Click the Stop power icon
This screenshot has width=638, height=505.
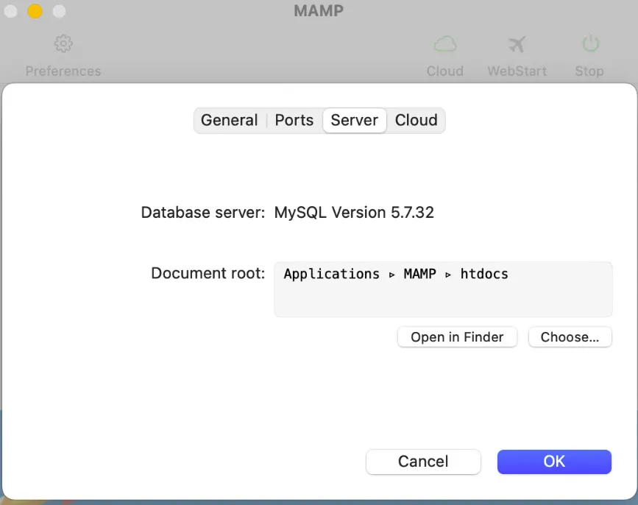(x=589, y=44)
